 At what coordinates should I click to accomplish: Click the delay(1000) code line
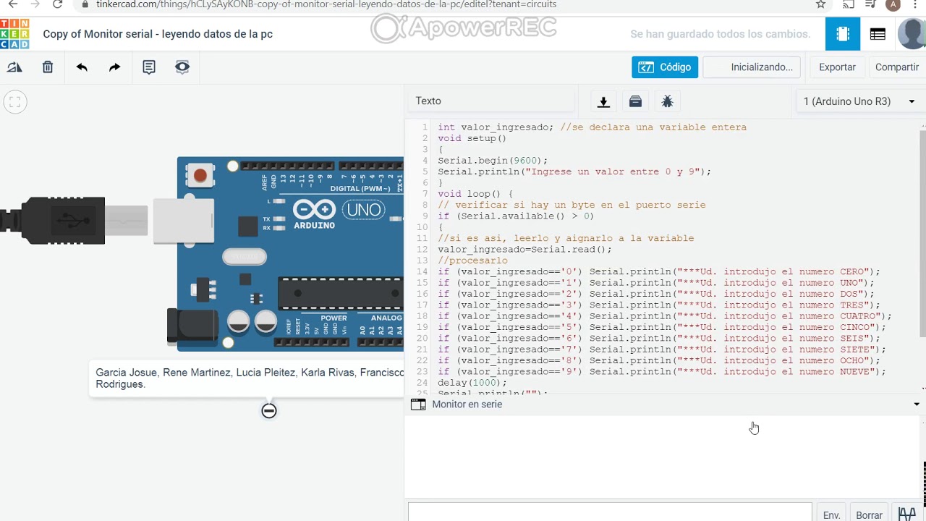[x=472, y=383]
